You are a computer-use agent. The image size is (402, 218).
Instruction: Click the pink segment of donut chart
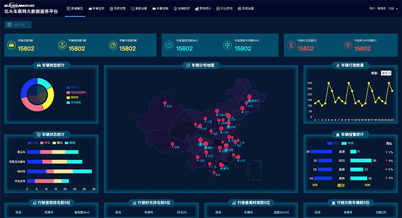pyautogui.click(x=31, y=106)
